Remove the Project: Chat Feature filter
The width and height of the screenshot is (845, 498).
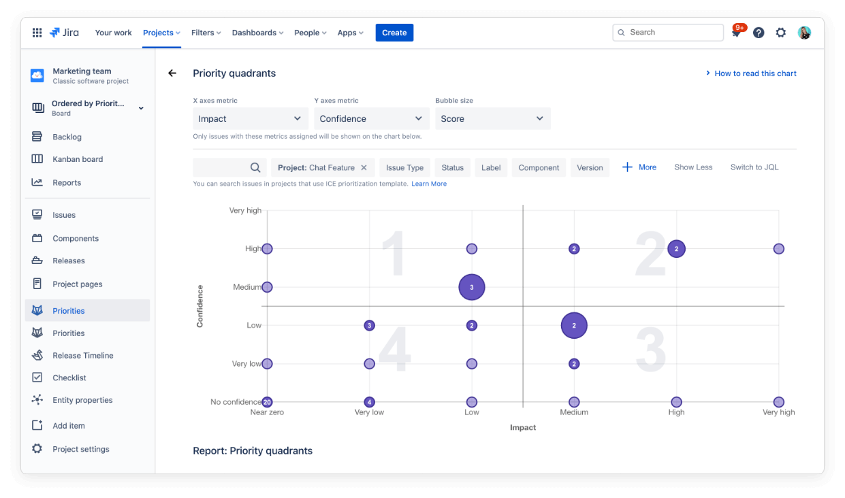[364, 167]
